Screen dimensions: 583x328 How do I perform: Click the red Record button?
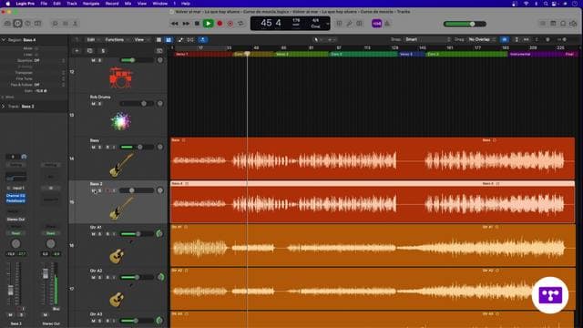[220, 24]
